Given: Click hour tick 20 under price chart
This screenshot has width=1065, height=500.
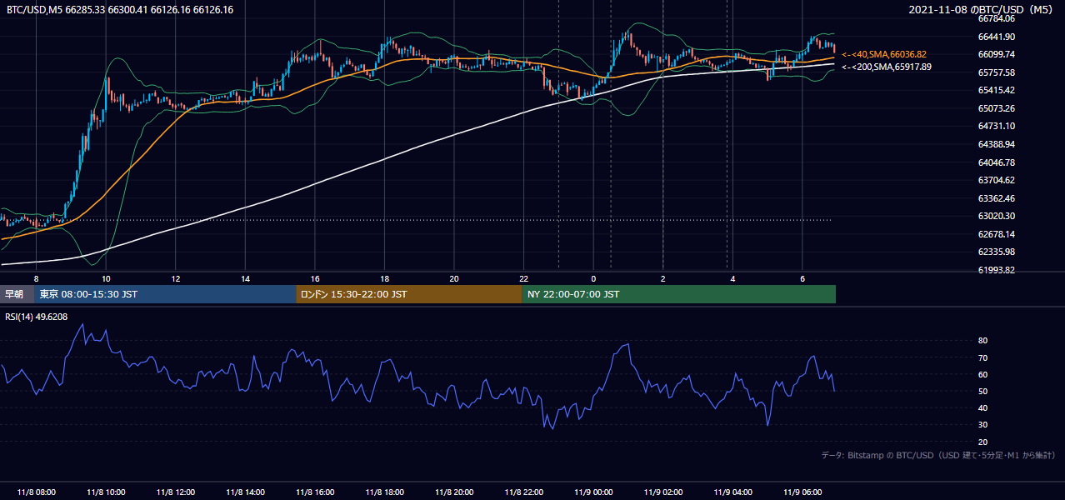Looking at the screenshot, I should tap(454, 278).
